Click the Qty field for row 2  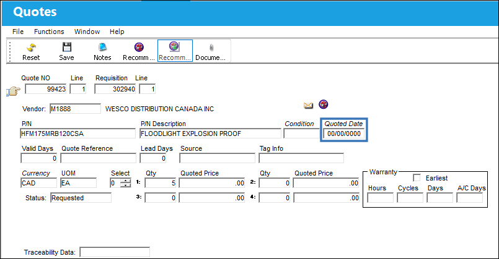(275, 183)
